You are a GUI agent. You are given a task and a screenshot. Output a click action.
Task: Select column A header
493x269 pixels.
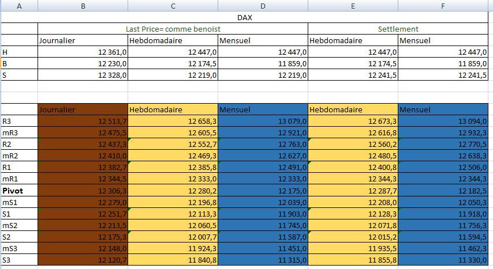[19, 6]
